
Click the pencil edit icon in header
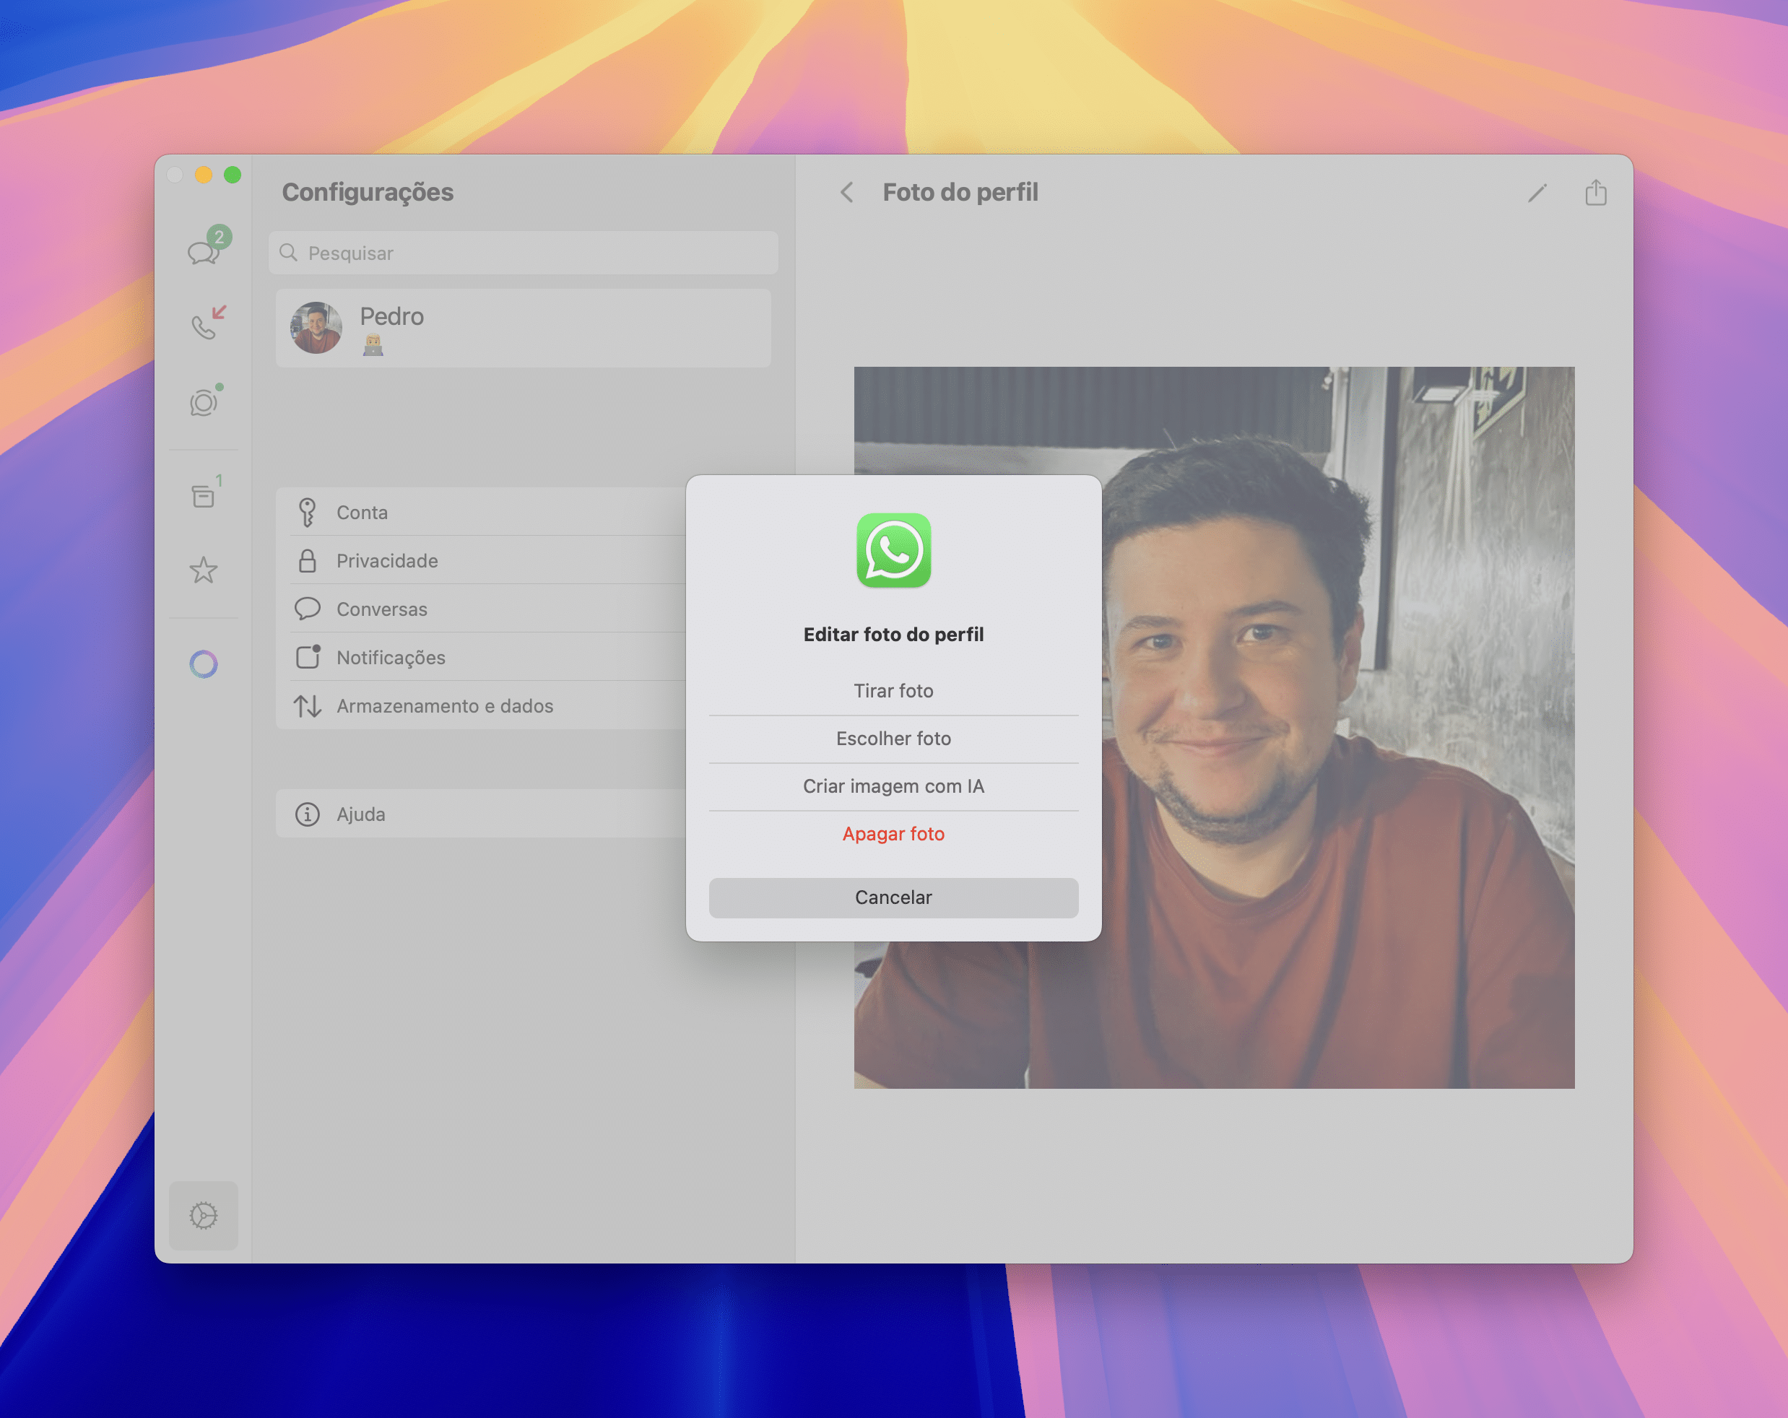click(x=1537, y=193)
